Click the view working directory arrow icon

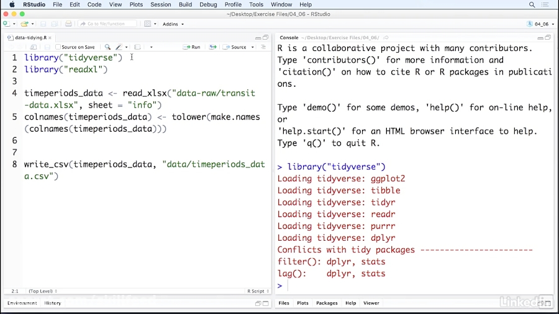[x=386, y=37]
